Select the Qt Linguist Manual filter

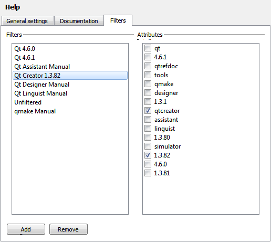tap(70, 93)
